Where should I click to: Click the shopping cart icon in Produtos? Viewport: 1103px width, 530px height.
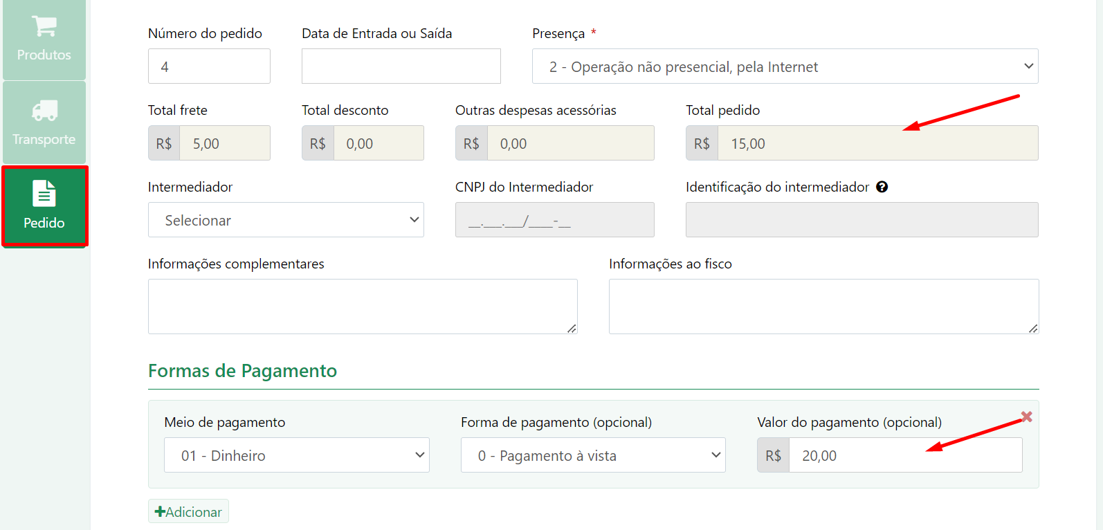click(x=44, y=26)
